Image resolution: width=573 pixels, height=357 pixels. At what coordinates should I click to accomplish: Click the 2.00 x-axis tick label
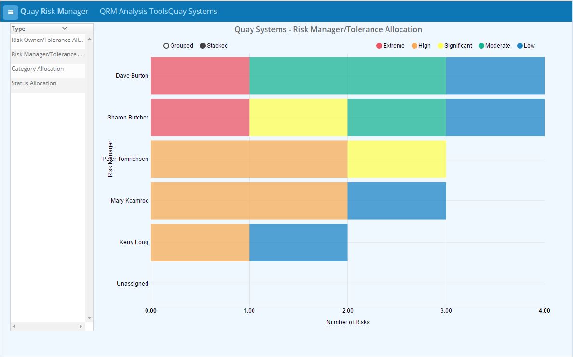click(348, 311)
